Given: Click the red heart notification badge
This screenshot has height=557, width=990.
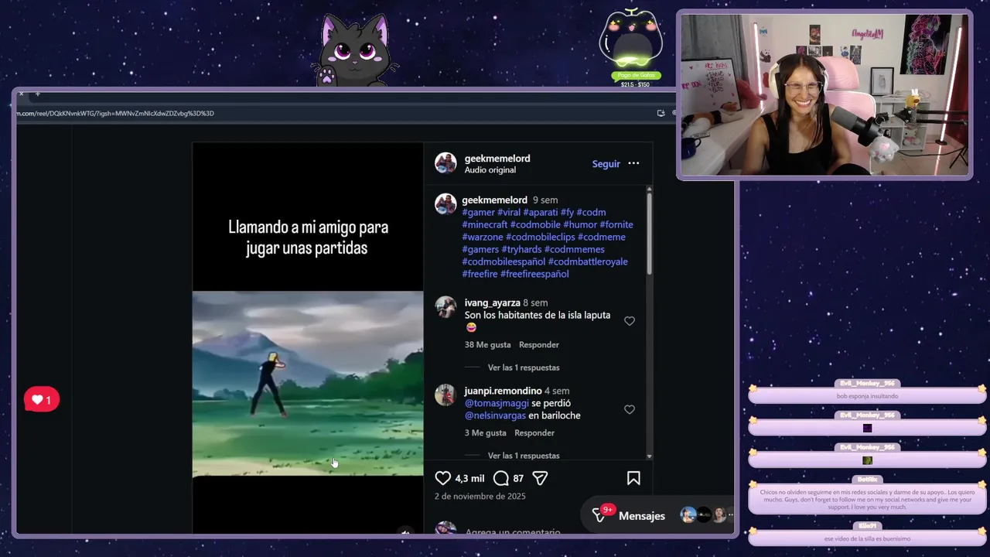Looking at the screenshot, I should [42, 400].
